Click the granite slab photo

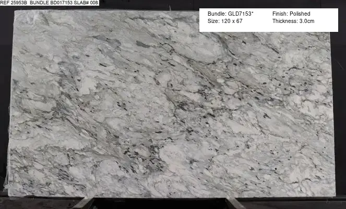click(x=171, y=103)
